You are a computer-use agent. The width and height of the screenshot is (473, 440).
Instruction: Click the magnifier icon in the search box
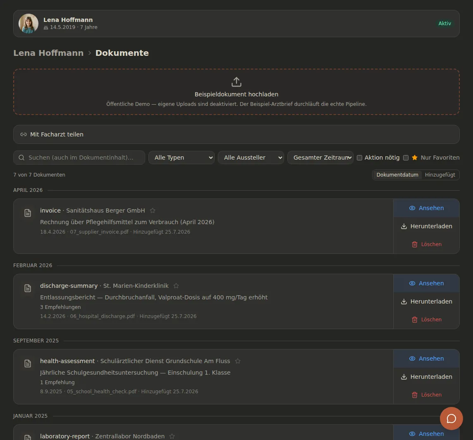coord(21,158)
